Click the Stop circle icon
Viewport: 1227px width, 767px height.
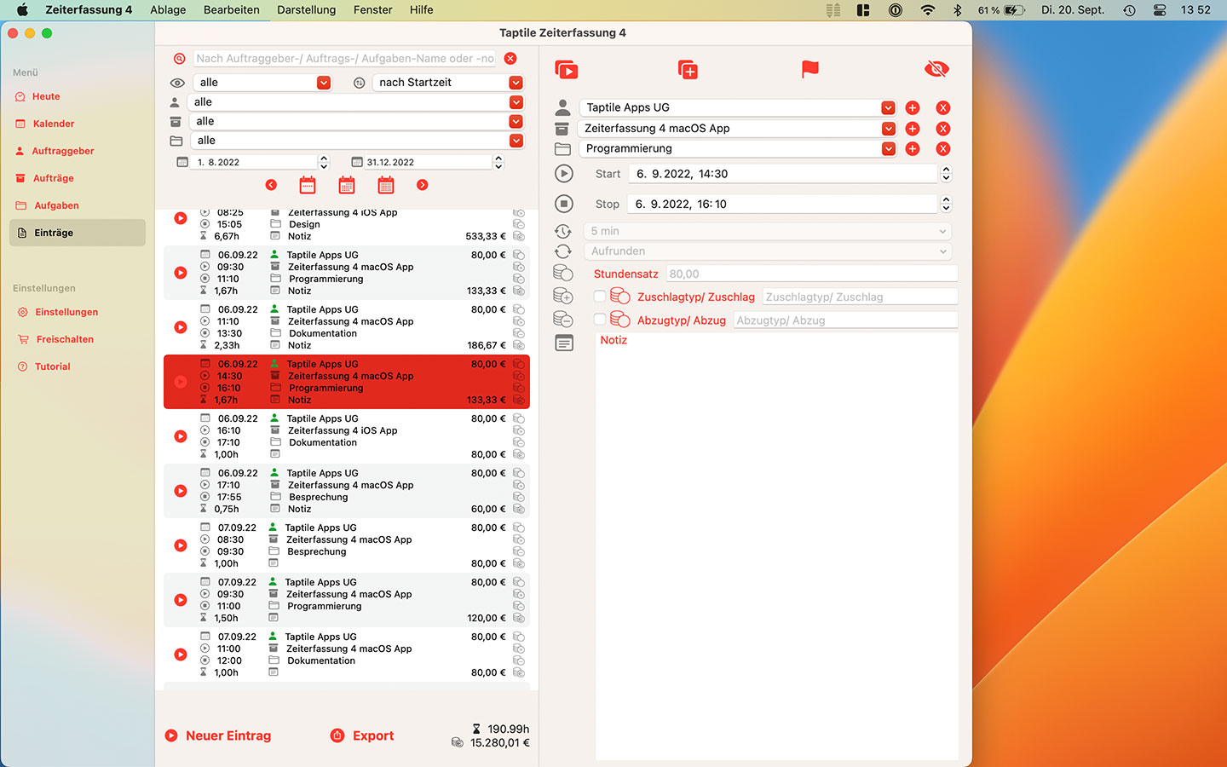click(563, 205)
